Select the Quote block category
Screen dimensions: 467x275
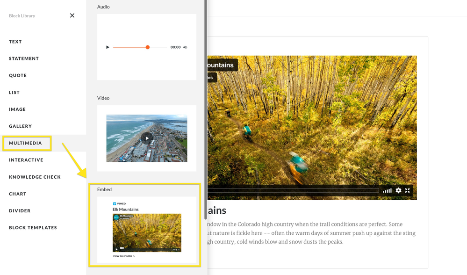pos(18,75)
